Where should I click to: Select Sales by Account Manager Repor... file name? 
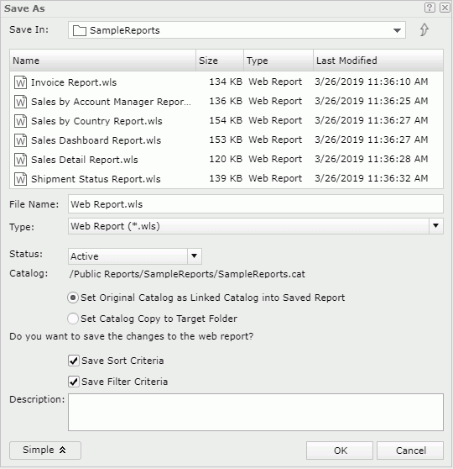point(111,102)
